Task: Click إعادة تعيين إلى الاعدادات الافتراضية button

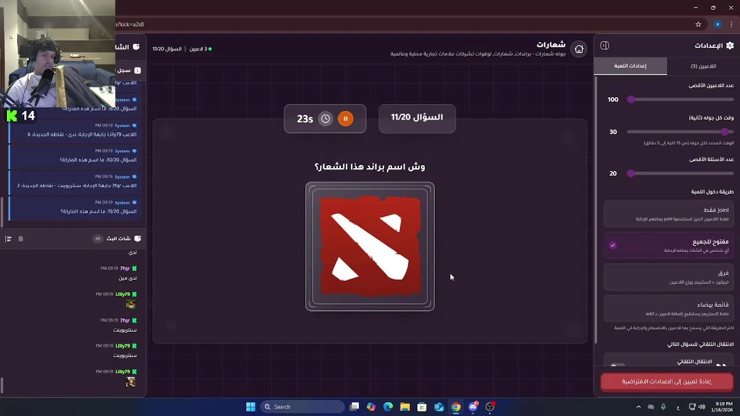Action: pyautogui.click(x=667, y=381)
